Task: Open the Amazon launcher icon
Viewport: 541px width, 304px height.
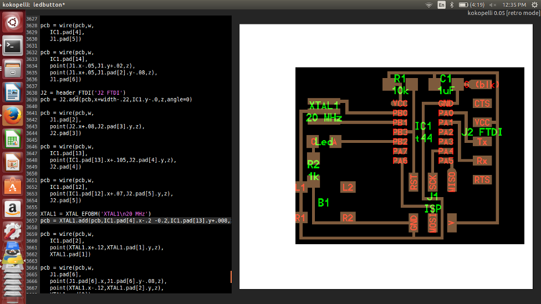Action: click(x=12, y=209)
